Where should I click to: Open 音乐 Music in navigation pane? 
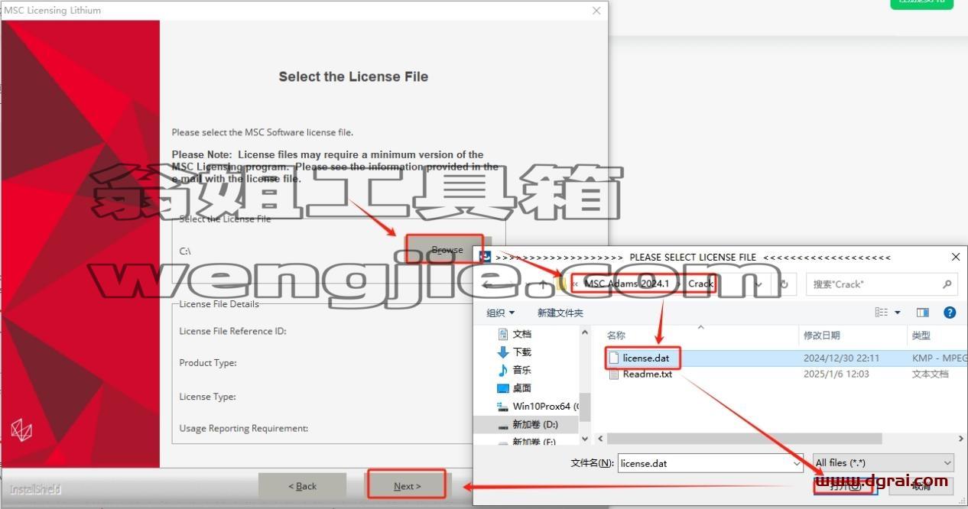coord(521,370)
